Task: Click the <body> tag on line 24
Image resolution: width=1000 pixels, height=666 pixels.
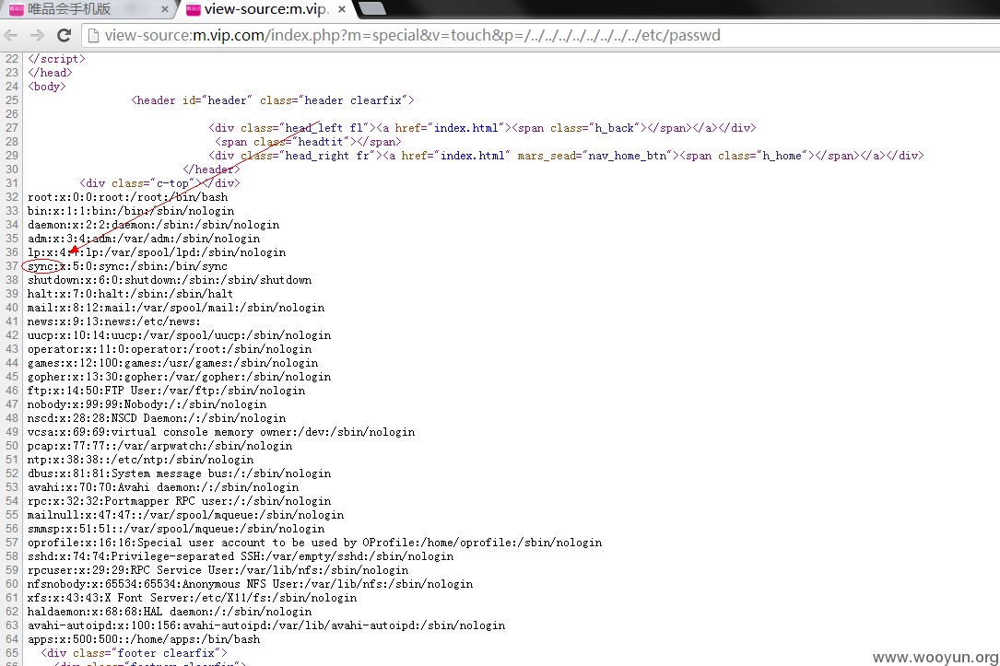Action: (47, 87)
